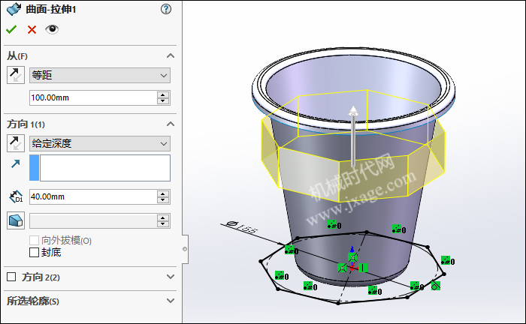
Task: Reverse direction button in From section
Action: click(16, 75)
